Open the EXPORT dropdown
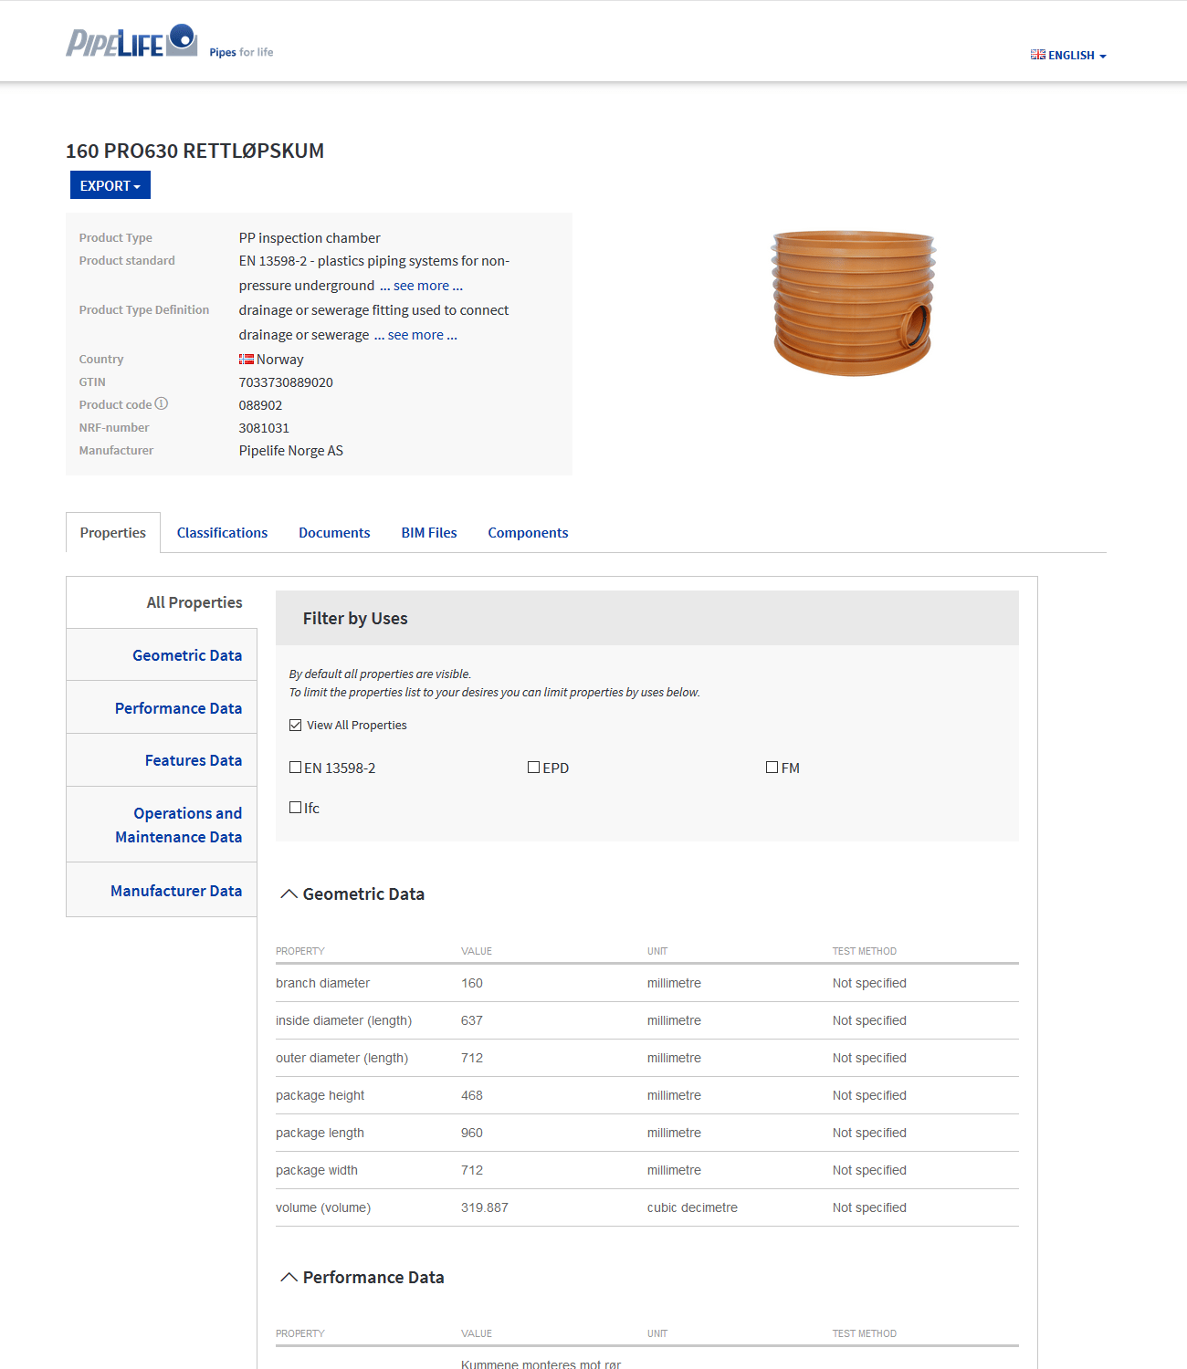1187x1369 pixels. click(110, 185)
